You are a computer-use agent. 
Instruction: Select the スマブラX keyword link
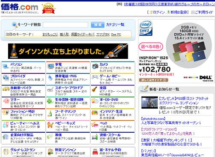coord(103,35)
